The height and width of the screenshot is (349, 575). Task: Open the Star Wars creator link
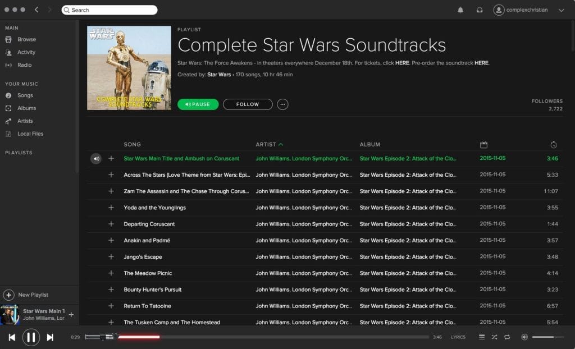pos(219,75)
